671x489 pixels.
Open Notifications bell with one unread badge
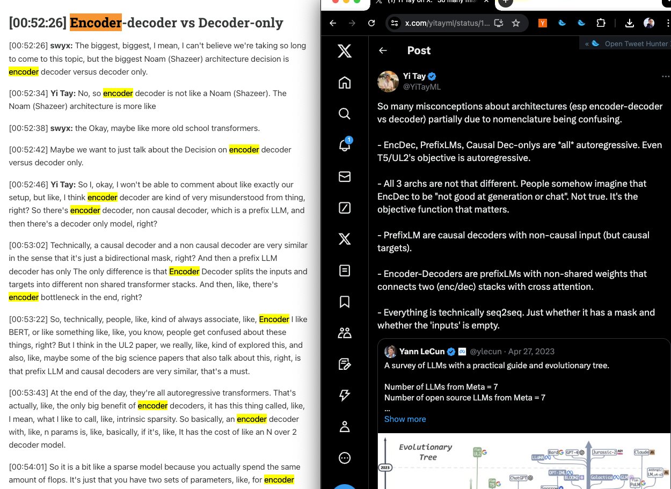pyautogui.click(x=345, y=145)
